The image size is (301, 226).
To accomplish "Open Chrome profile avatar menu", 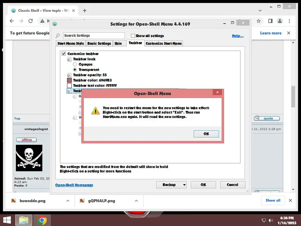I will click(x=280, y=21).
